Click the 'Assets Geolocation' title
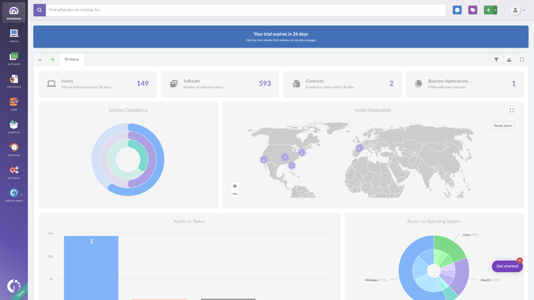Image resolution: width=534 pixels, height=300 pixels. click(x=373, y=110)
